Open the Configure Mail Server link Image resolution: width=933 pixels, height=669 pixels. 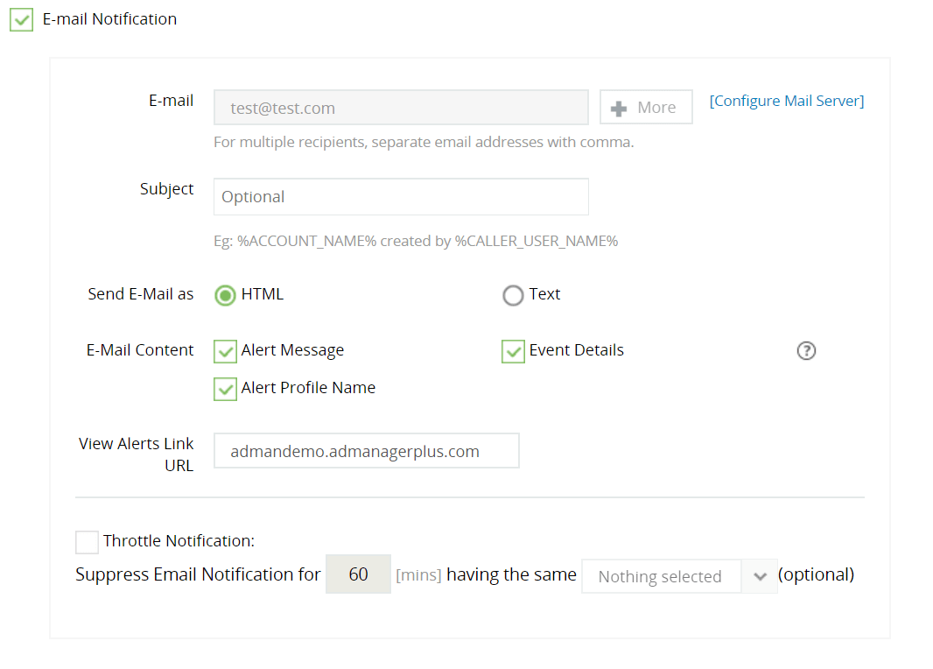786,100
